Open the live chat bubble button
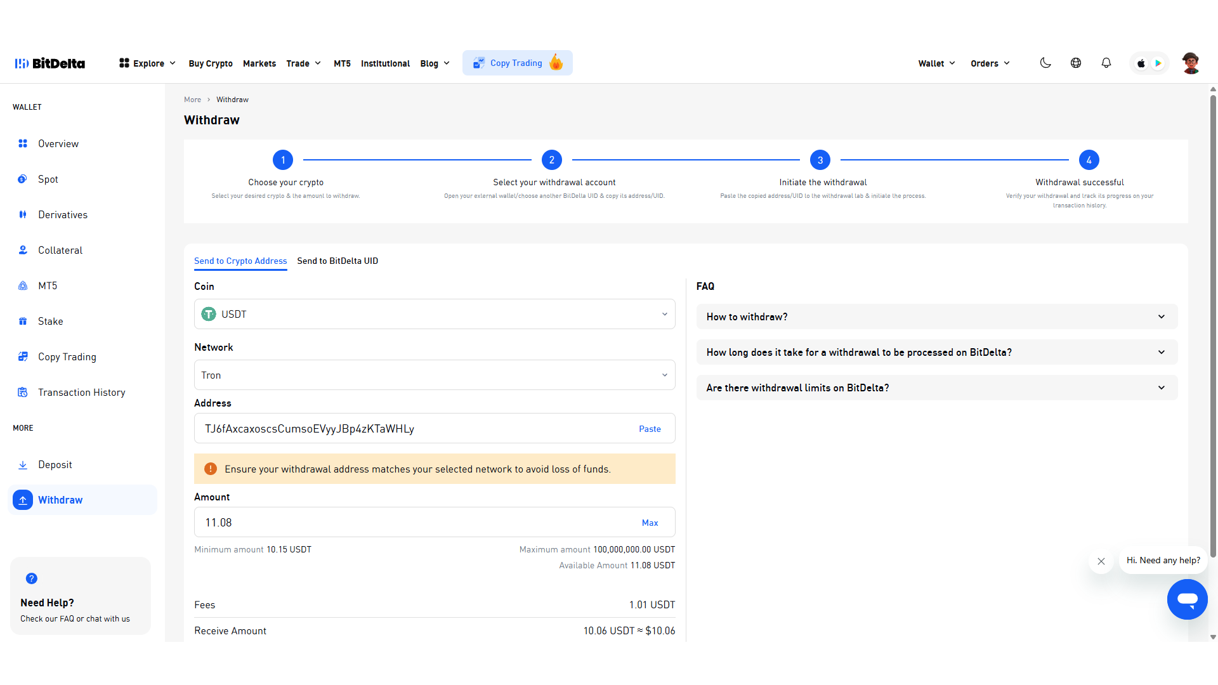 (1188, 599)
